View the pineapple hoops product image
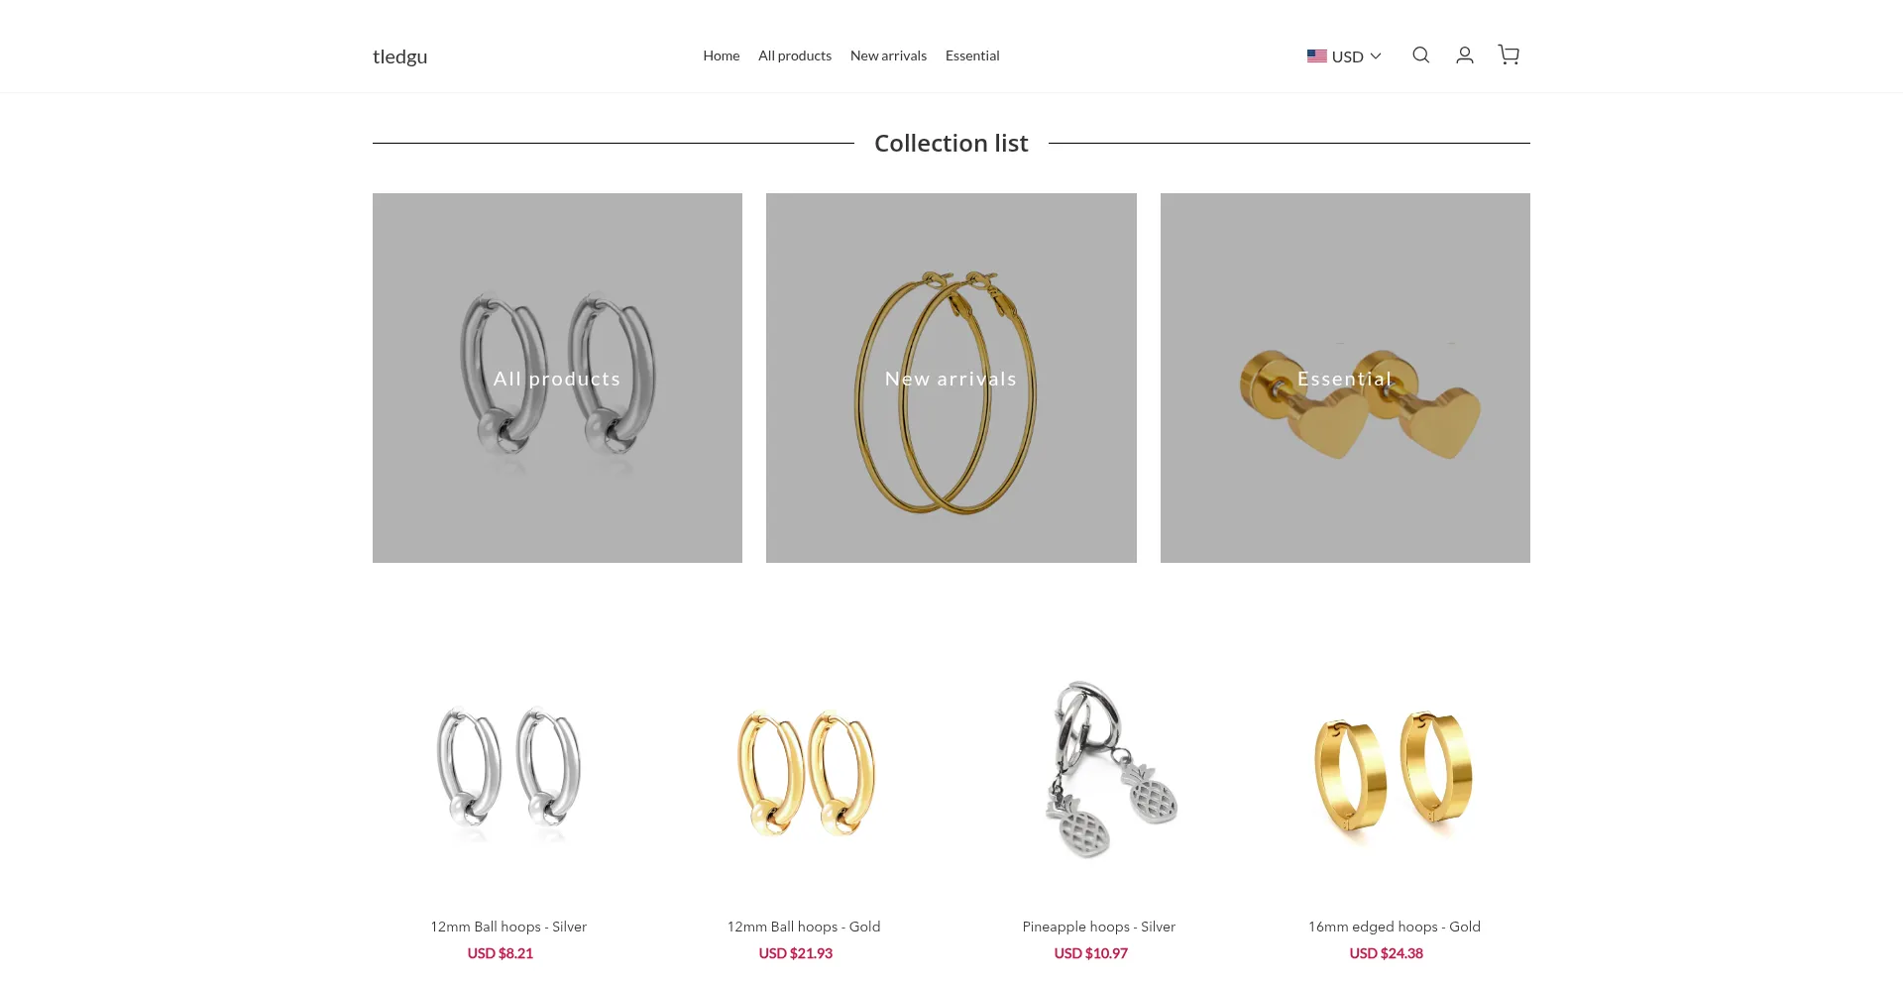Image resolution: width=1903 pixels, height=984 pixels. tap(1099, 772)
